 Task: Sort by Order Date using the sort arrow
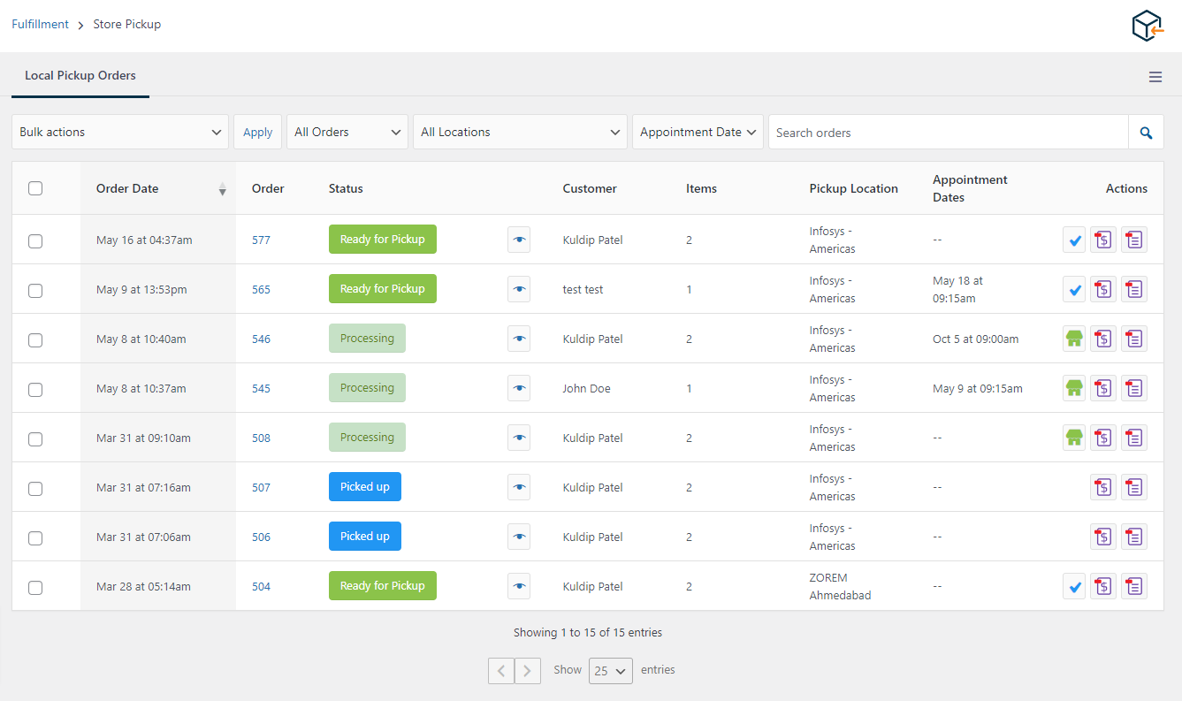click(x=222, y=188)
